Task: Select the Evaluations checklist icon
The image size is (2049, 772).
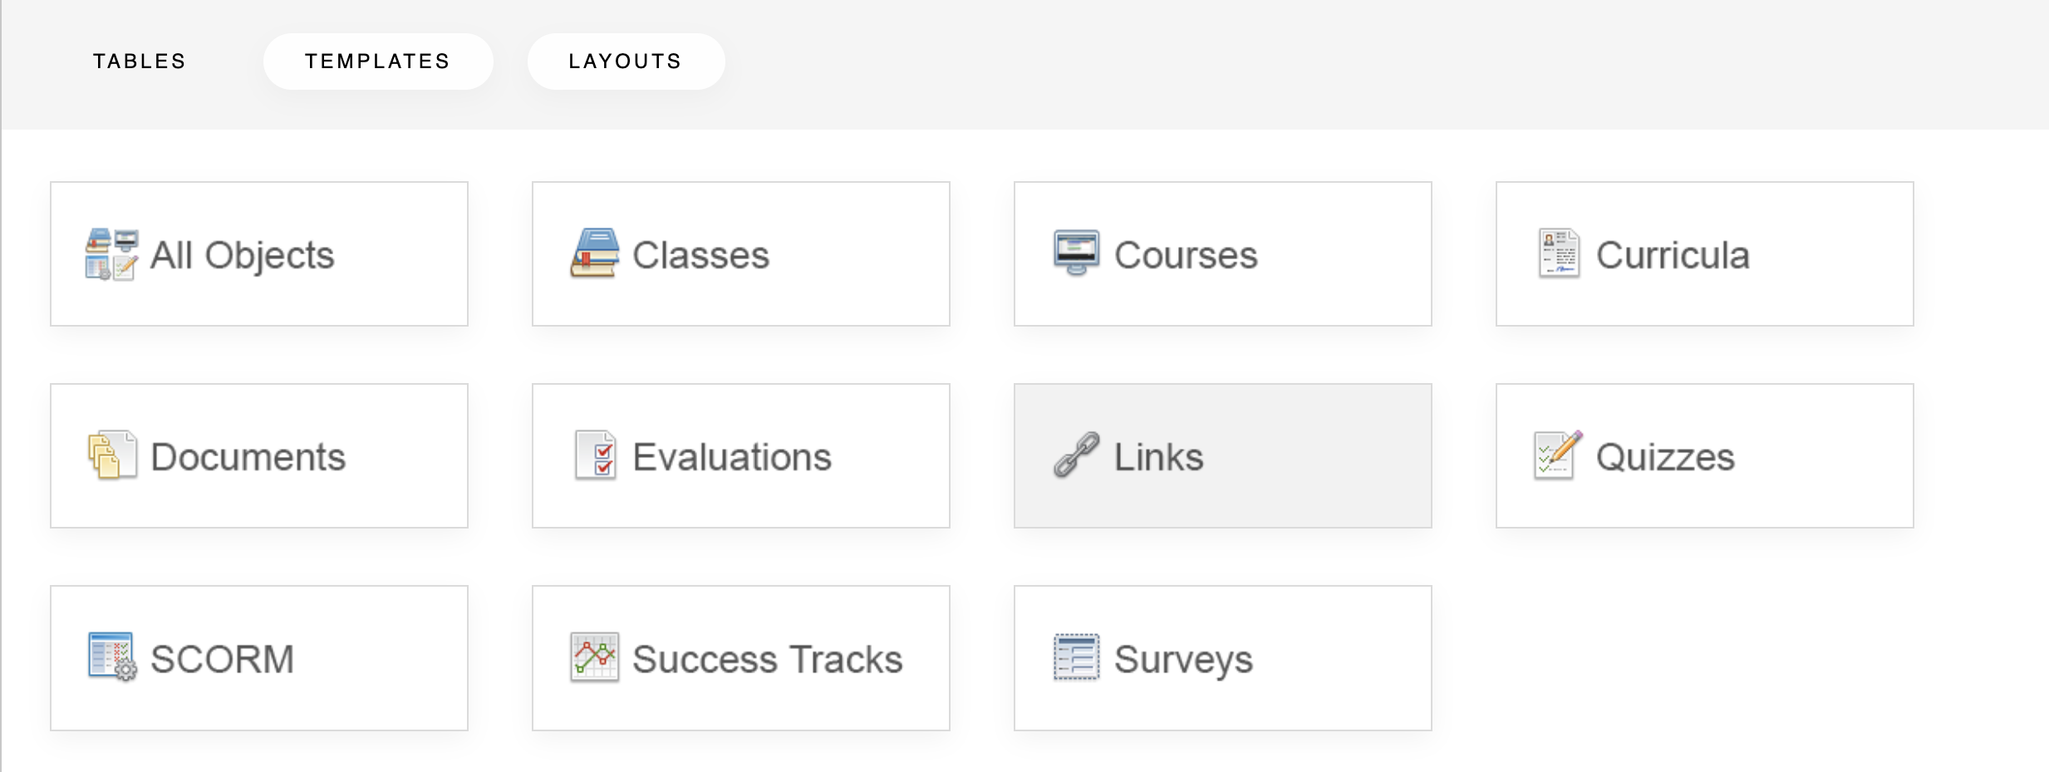Action: tap(595, 455)
